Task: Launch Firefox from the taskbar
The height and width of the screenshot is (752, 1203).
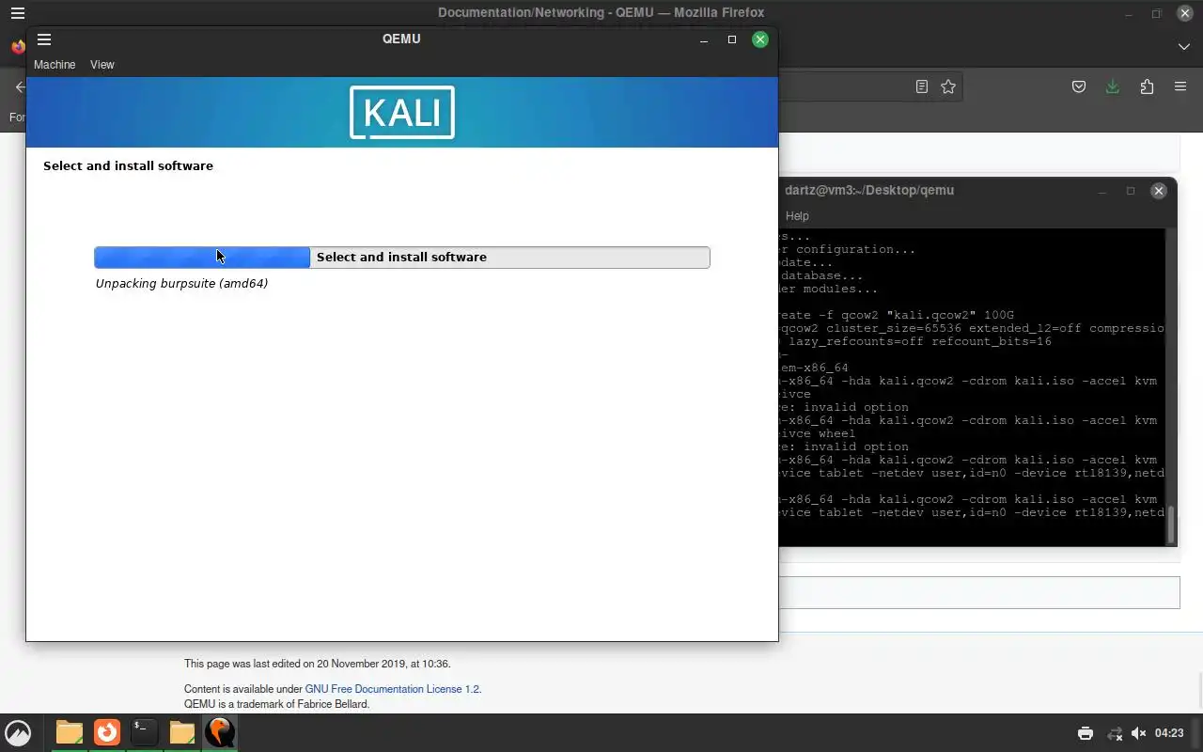Action: pos(107,732)
